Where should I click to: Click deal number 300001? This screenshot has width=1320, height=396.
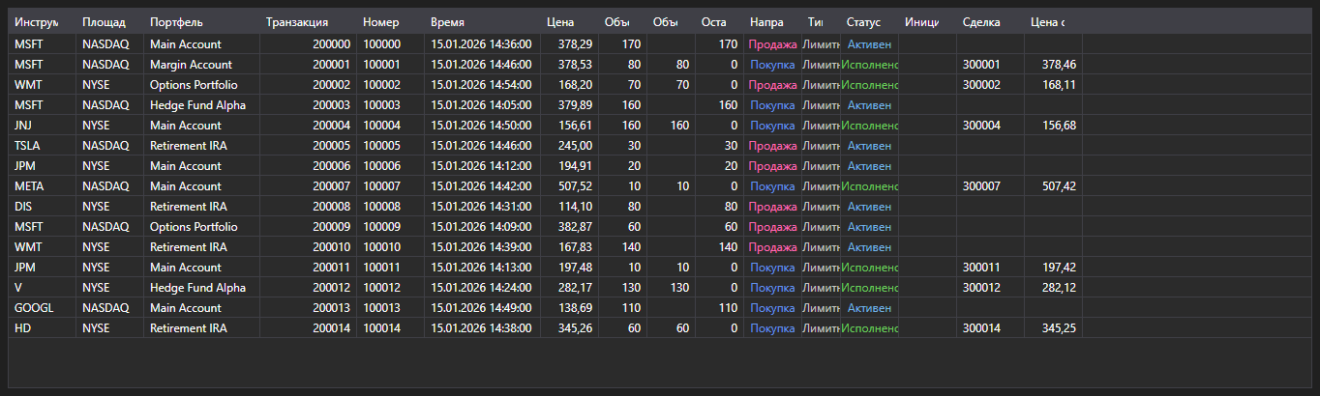(982, 64)
